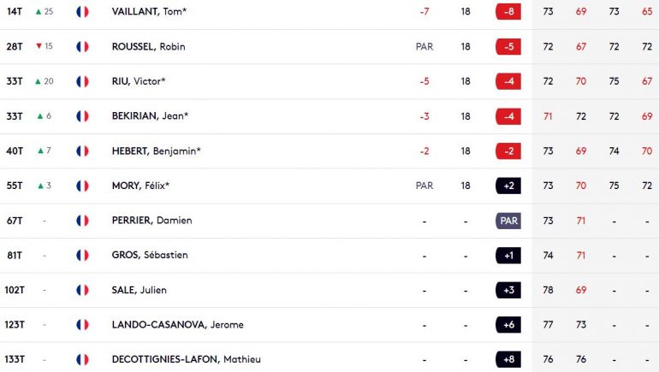Expand the row ranked 33T for RIU

(x=329, y=81)
